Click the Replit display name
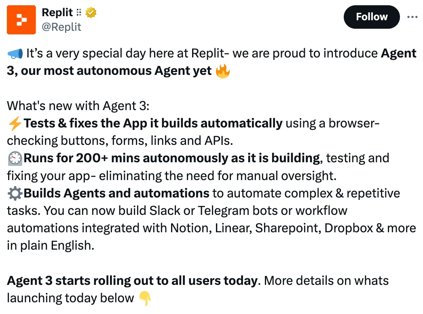423x314 pixels. pos(57,13)
